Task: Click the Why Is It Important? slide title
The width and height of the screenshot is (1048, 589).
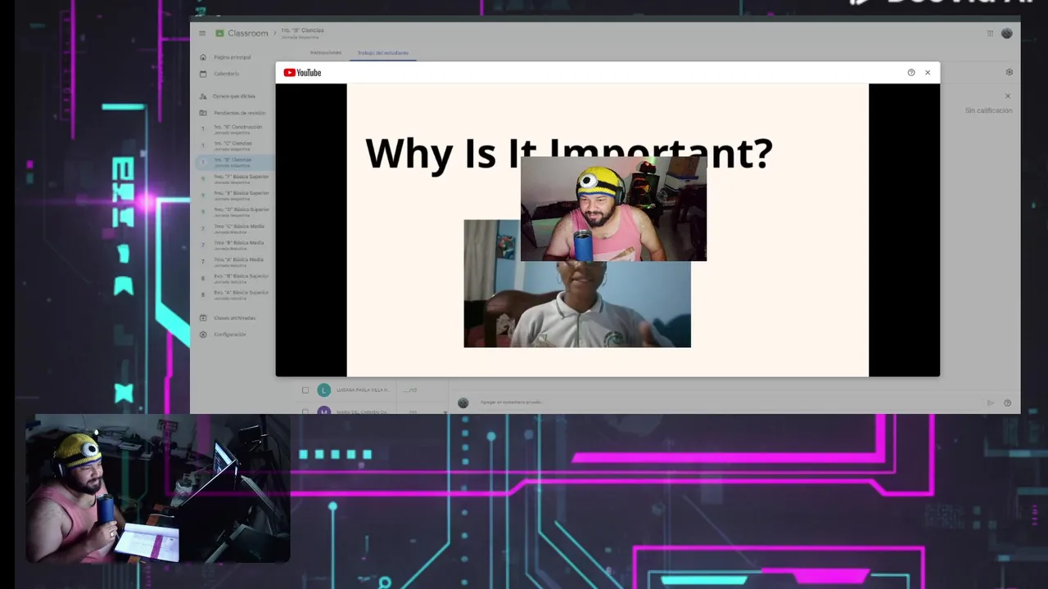Action: [568, 153]
